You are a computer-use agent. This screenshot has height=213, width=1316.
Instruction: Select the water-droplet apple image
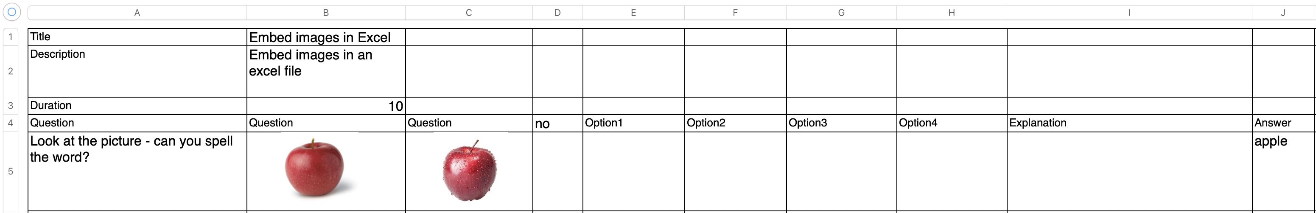point(469,170)
